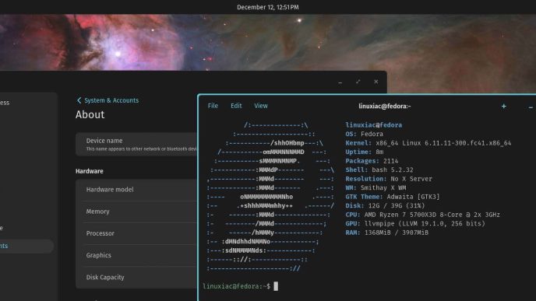Click the back chevron beside System & Accounts
Image resolution: width=536 pixels, height=301 pixels.
79,100
